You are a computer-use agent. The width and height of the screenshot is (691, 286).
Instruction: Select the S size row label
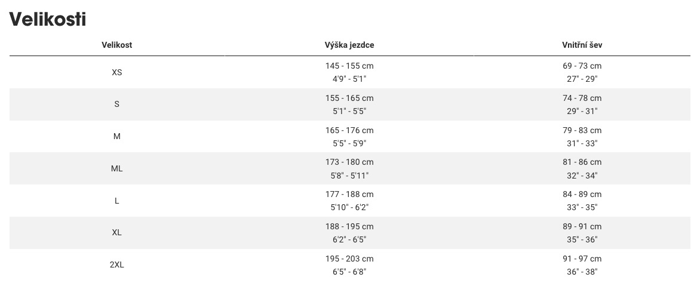(x=116, y=104)
